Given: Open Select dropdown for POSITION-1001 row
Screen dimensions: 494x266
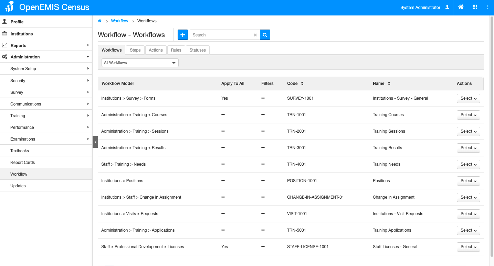Looking at the screenshot, I should pyautogui.click(x=469, y=181).
